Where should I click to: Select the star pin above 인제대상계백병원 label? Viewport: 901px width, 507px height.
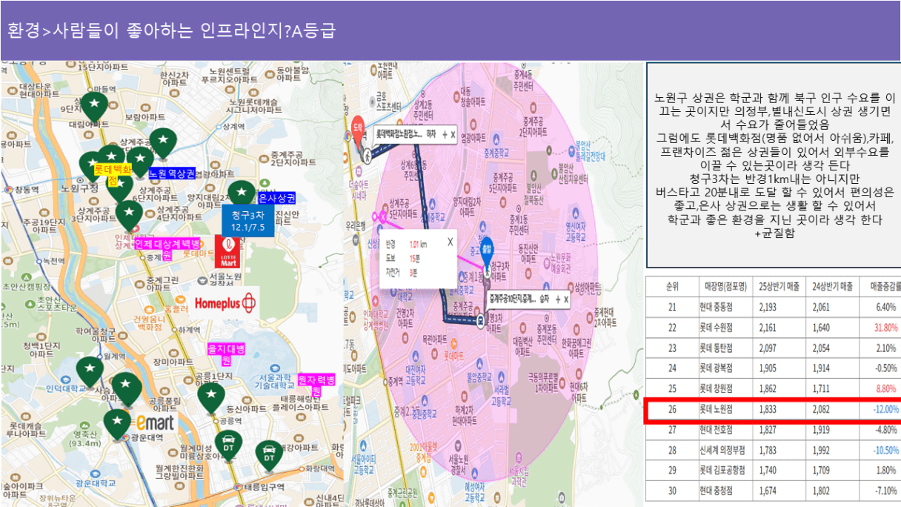pos(129,216)
